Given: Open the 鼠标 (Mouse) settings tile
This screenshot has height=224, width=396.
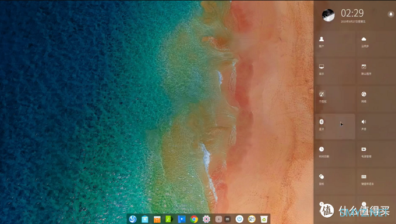Looking at the screenshot, I should [x=335, y=181].
